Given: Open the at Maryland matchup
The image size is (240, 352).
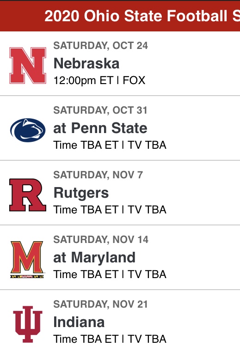Looking at the screenshot, I should click(x=94, y=257).
